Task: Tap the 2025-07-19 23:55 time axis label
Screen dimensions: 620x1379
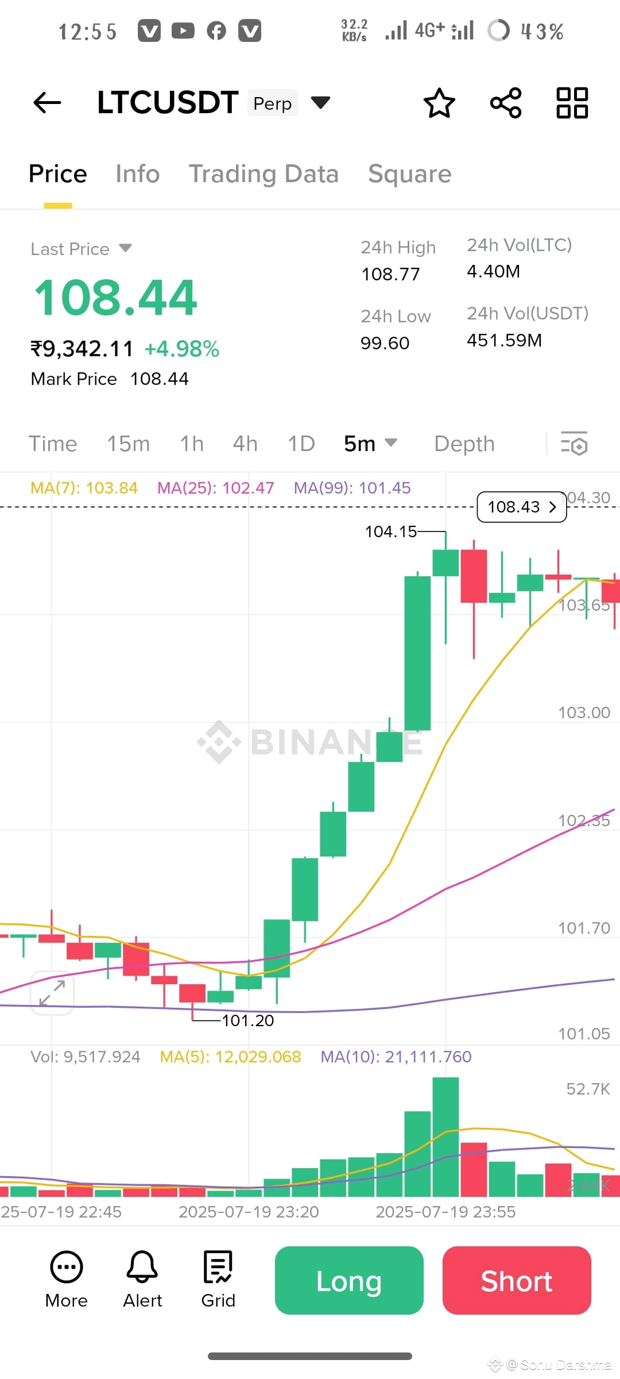Action: pos(445,1212)
